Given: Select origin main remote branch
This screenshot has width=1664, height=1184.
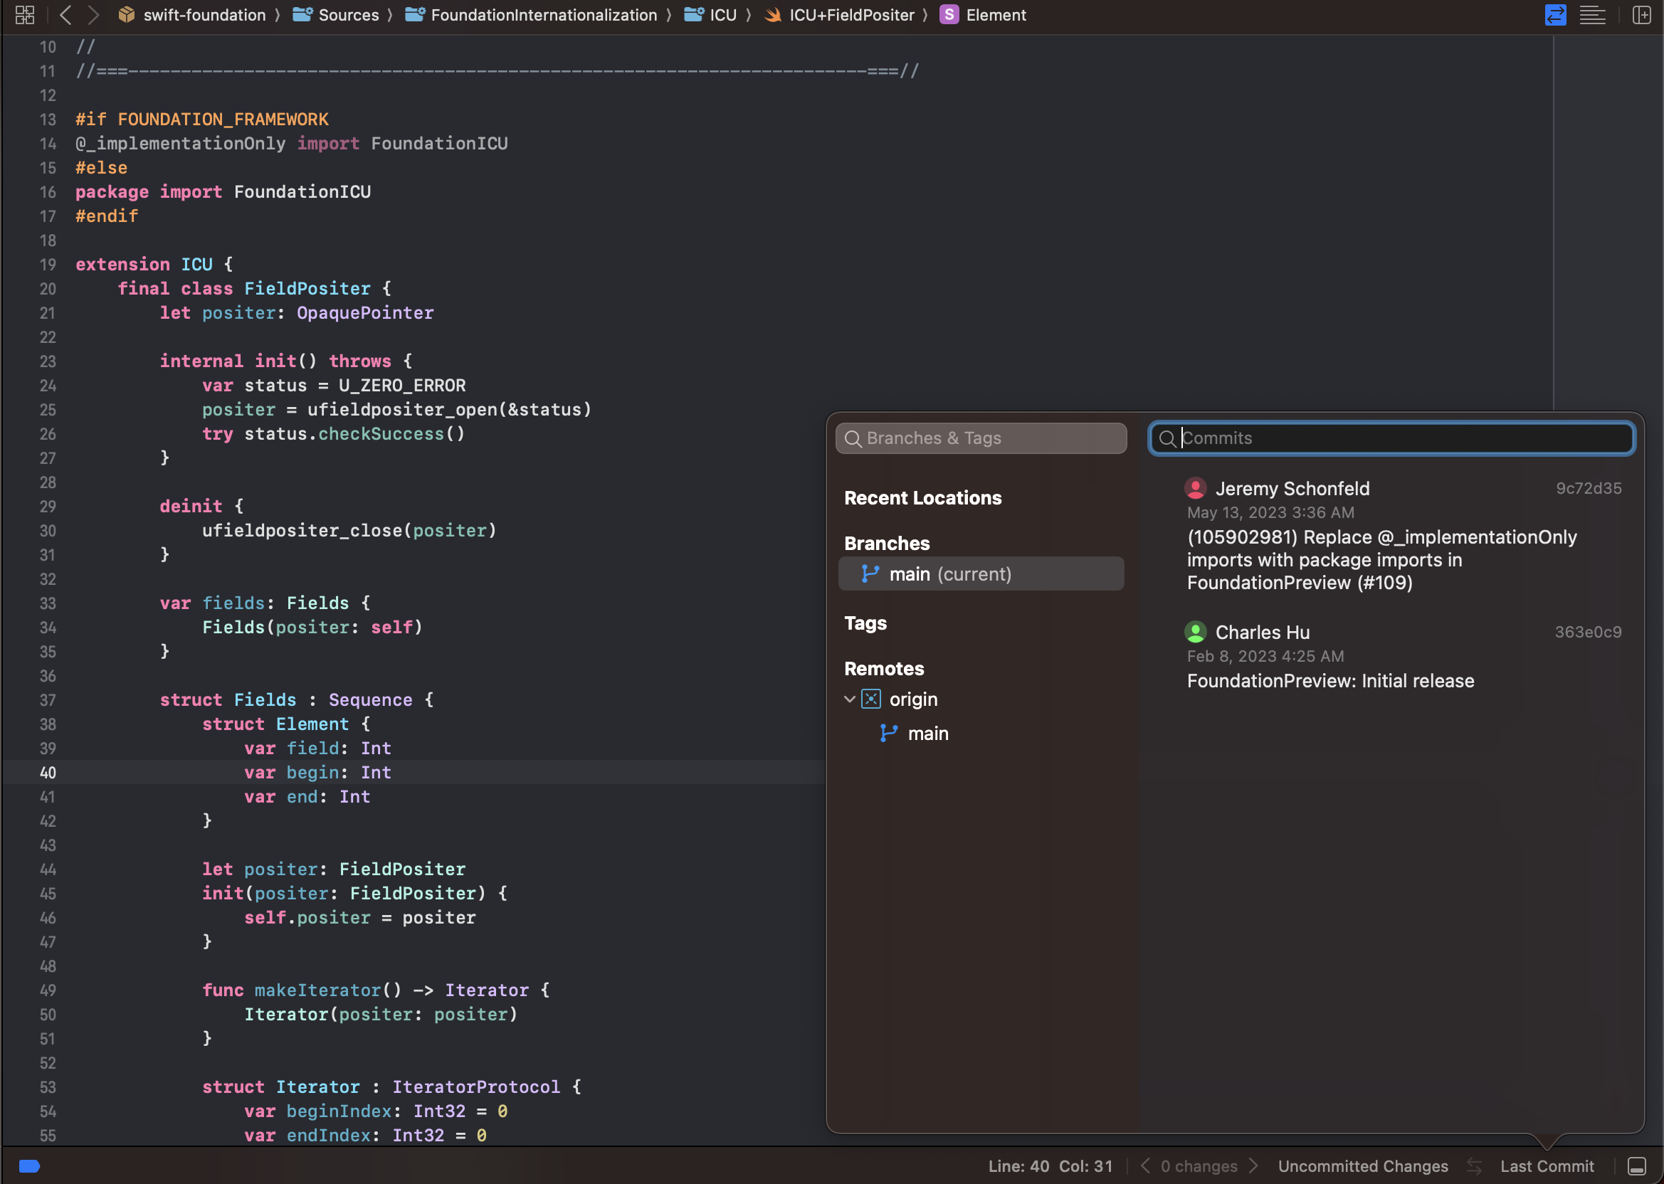Looking at the screenshot, I should pyautogui.click(x=927, y=734).
